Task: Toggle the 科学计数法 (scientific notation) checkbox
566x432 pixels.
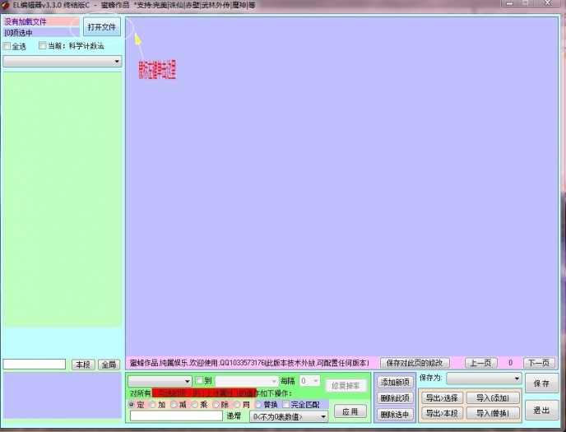Action: click(44, 46)
